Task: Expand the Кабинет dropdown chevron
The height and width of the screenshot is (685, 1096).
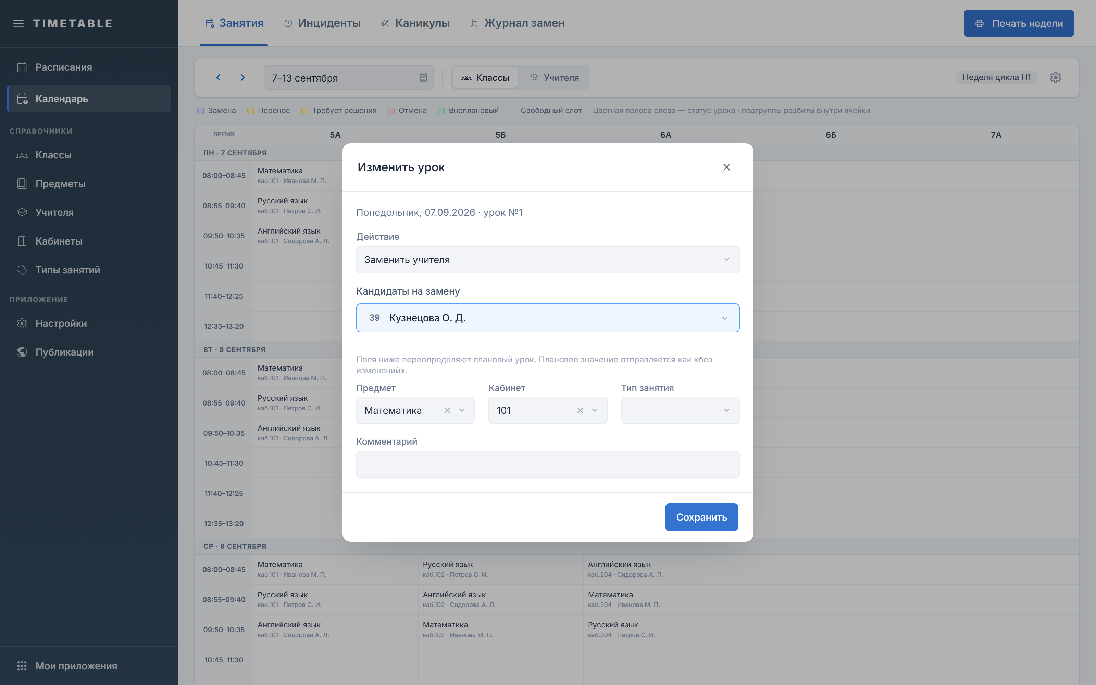Action: 594,410
